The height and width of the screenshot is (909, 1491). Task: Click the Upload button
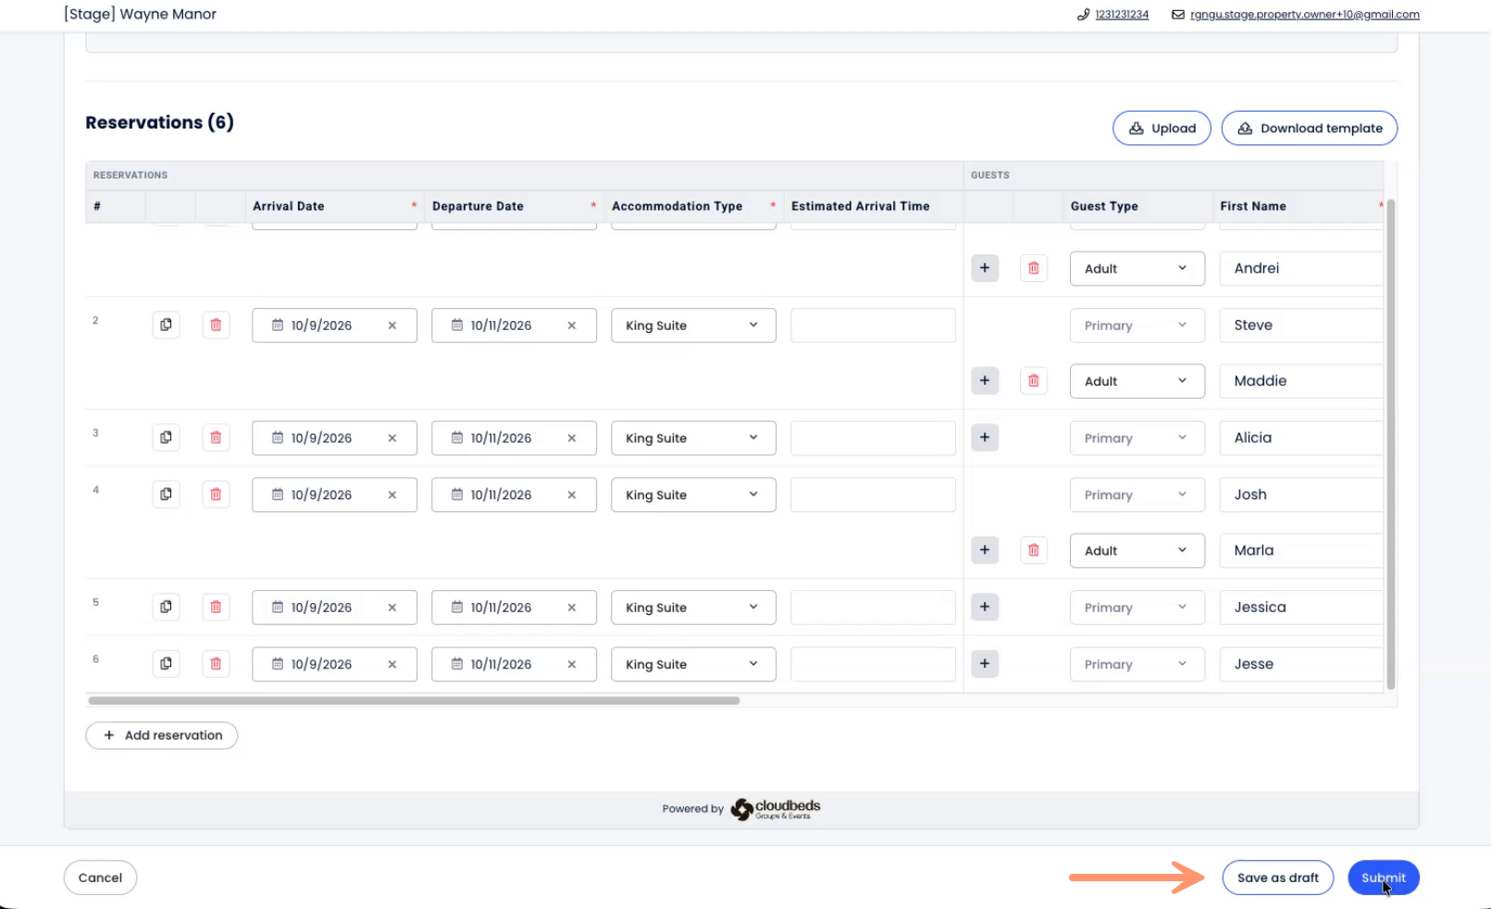(x=1162, y=129)
